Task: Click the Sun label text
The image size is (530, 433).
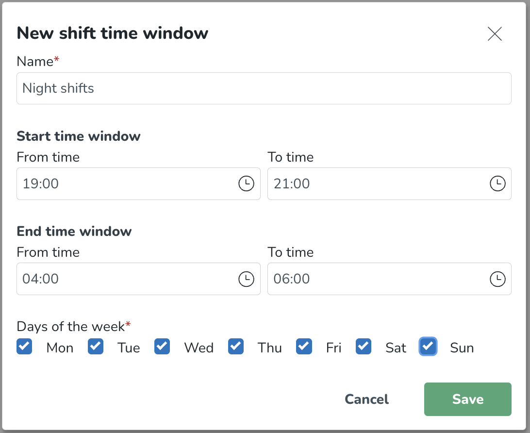Action: 462,348
